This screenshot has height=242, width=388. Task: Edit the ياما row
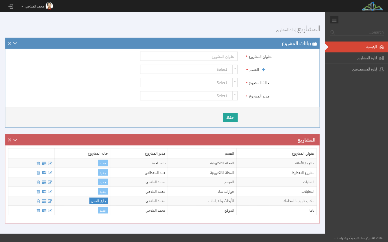click(x=50, y=211)
